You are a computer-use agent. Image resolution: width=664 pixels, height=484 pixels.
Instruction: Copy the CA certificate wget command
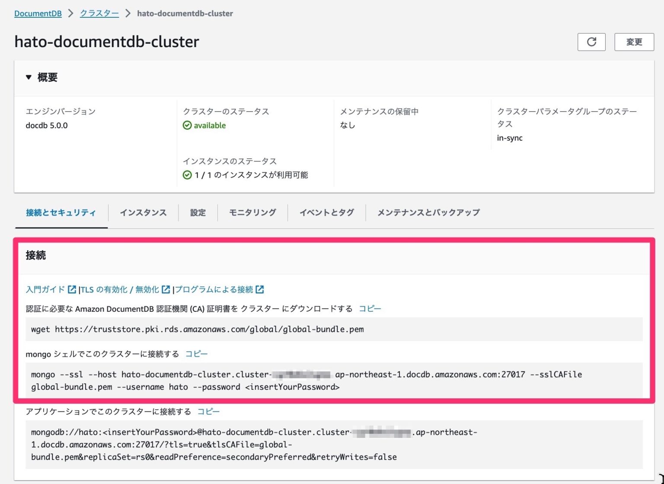370,309
